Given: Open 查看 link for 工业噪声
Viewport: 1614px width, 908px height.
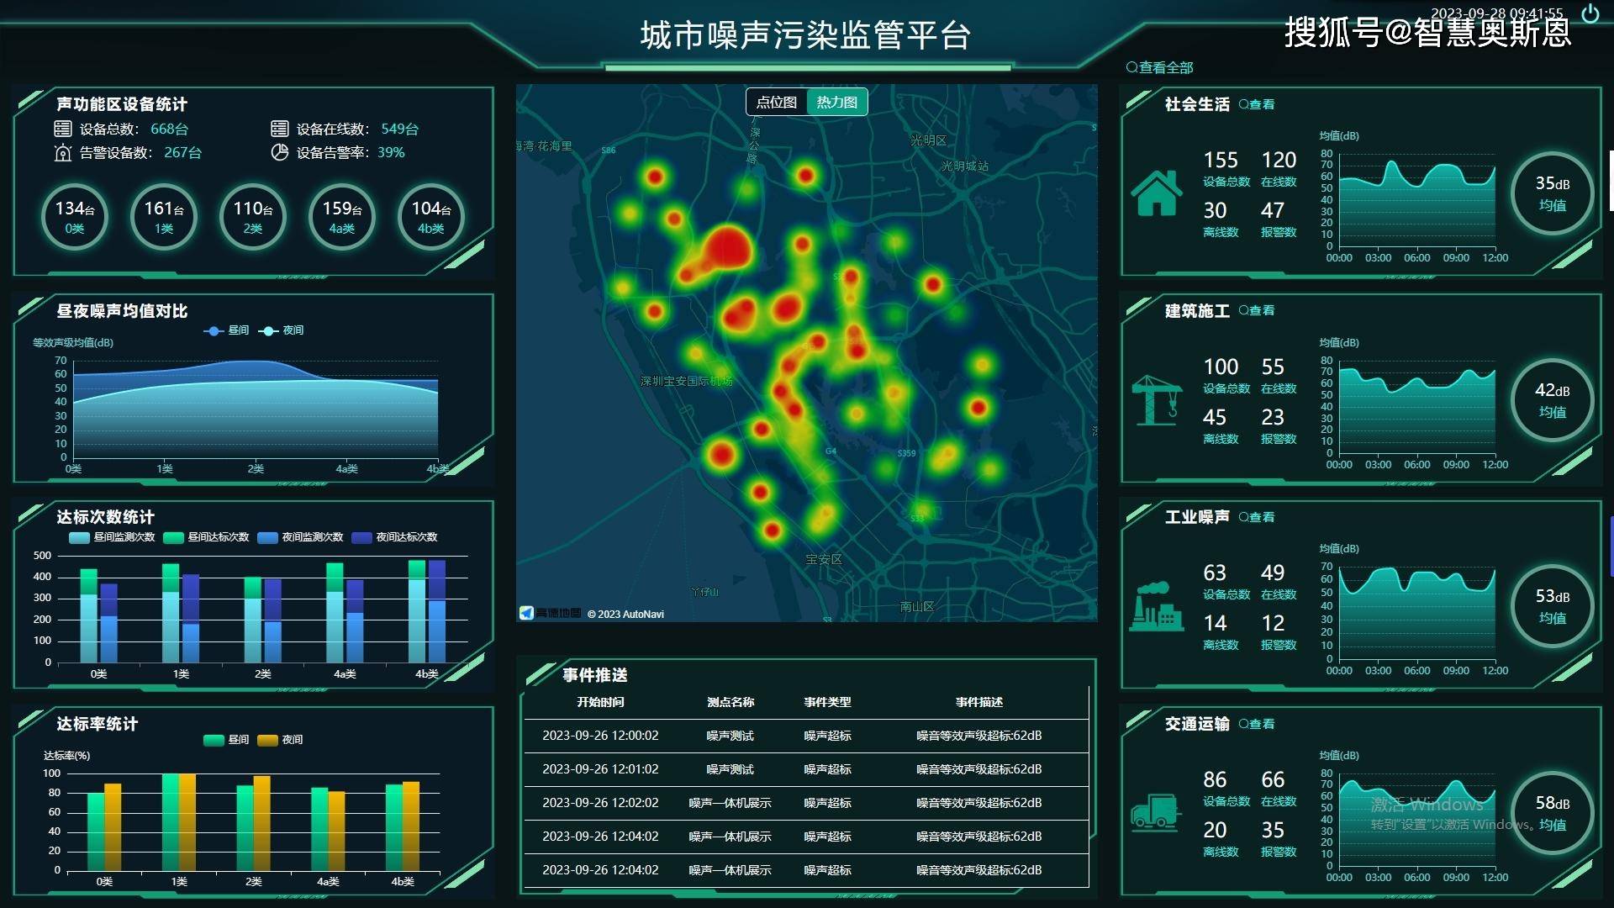Looking at the screenshot, I should click(1257, 517).
